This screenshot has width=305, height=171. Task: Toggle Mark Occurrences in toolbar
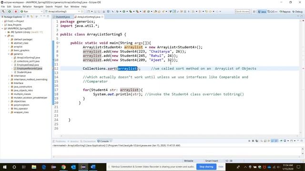[174, 11]
